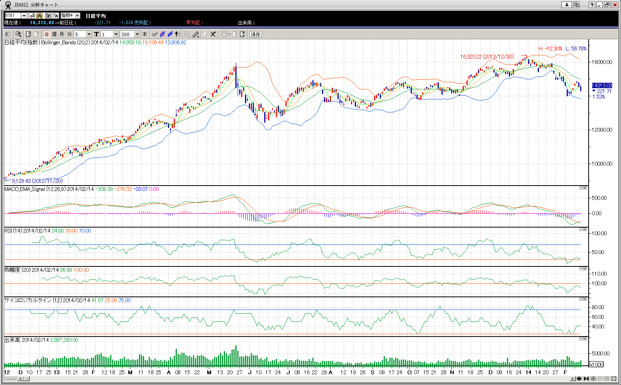The height and width of the screenshot is (385, 621).
Task: Click the help question mark button
Action: click(x=592, y=5)
